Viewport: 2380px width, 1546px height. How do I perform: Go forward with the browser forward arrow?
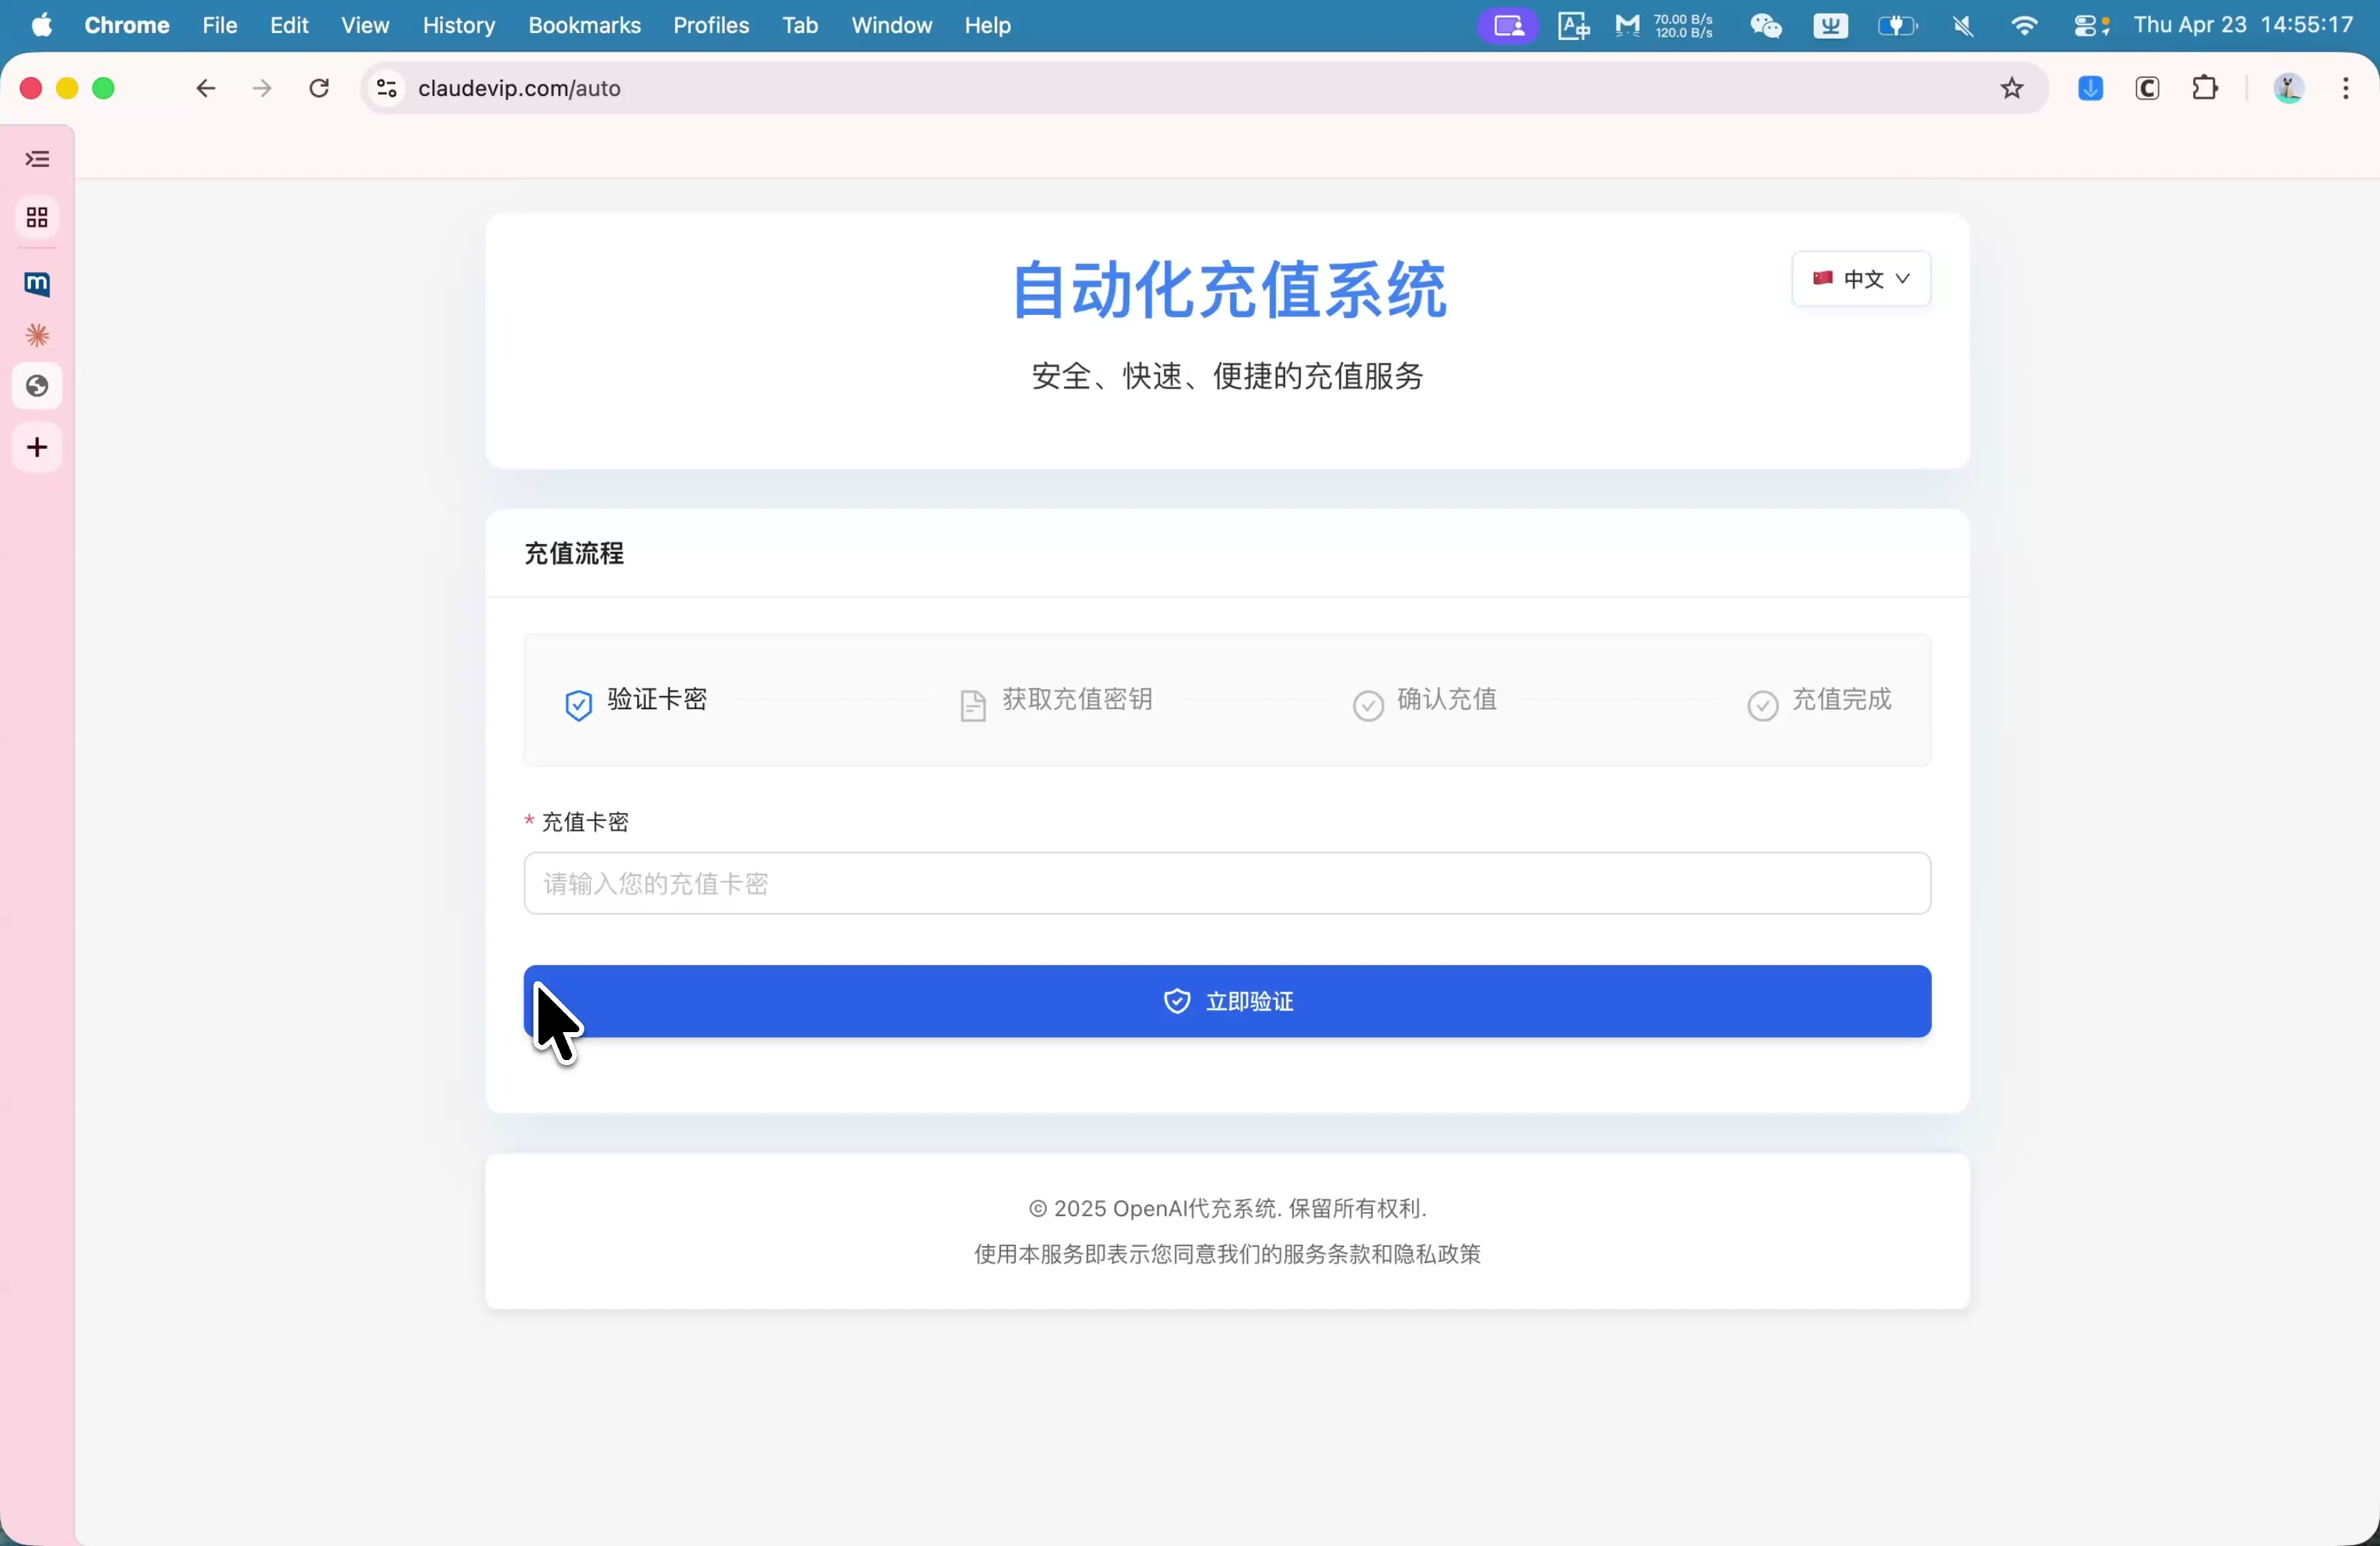[262, 89]
